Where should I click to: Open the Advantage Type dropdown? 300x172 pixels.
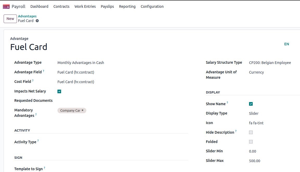(81, 62)
